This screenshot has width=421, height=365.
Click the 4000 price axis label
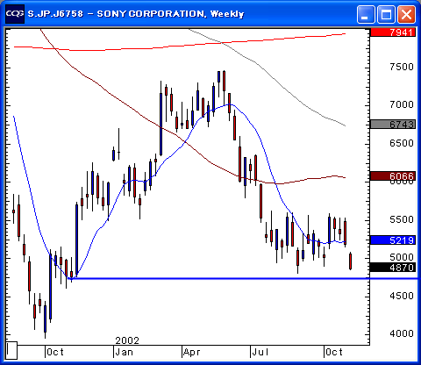coord(402,333)
